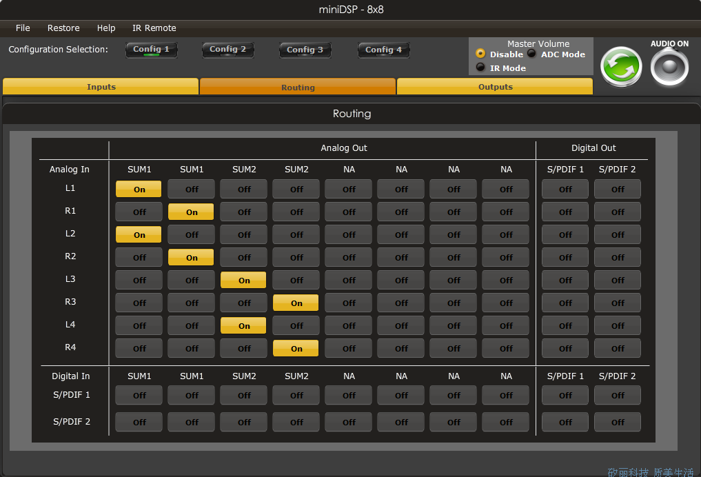The width and height of the screenshot is (701, 477).
Task: Click the Analog In row header
Action: click(x=70, y=170)
